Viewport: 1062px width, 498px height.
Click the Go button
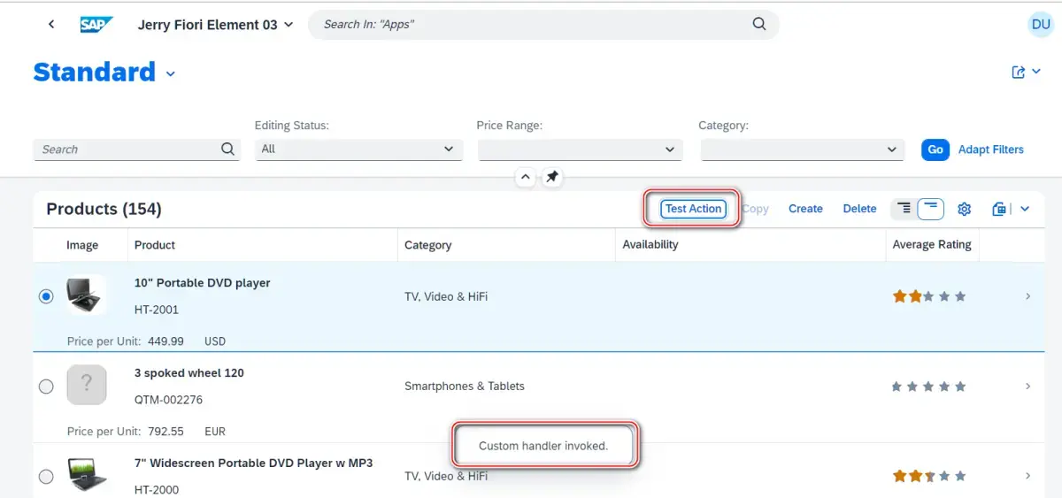coord(935,149)
